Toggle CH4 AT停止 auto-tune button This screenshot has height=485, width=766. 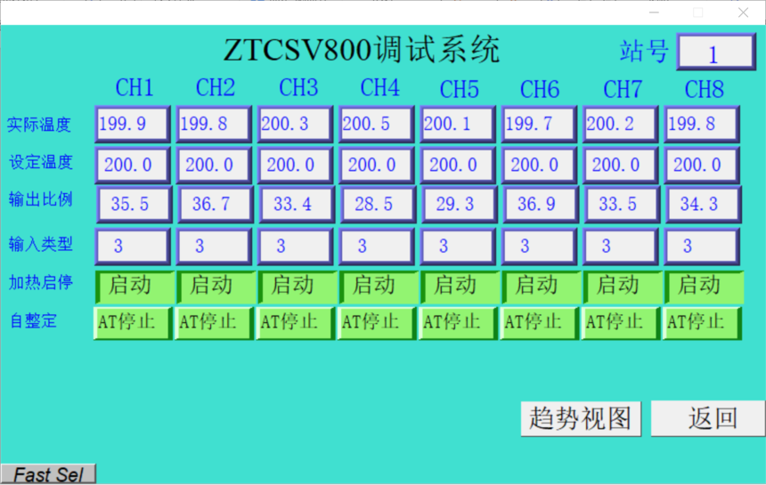(377, 322)
